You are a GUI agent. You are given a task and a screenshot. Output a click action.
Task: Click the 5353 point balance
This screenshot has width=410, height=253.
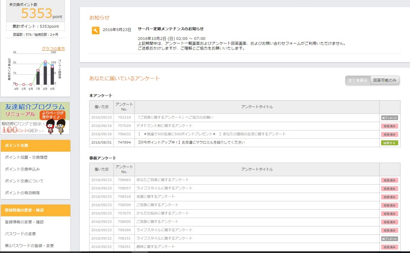[x=36, y=13]
